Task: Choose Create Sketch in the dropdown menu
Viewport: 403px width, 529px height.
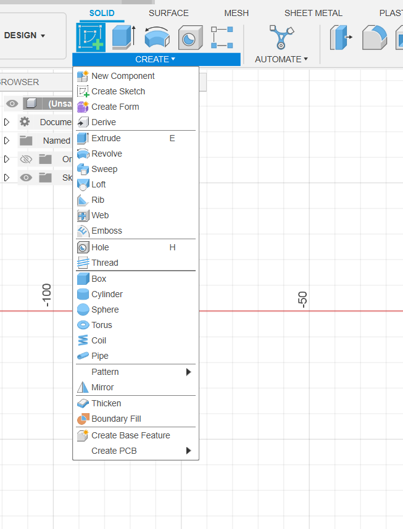Action: tap(136, 91)
